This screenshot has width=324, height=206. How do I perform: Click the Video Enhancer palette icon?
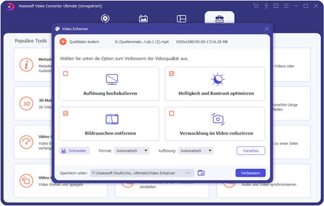pos(57,29)
